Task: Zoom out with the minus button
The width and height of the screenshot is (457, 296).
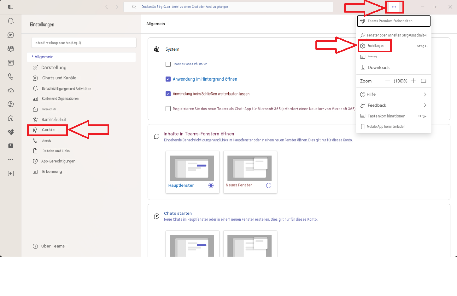Action: click(388, 81)
